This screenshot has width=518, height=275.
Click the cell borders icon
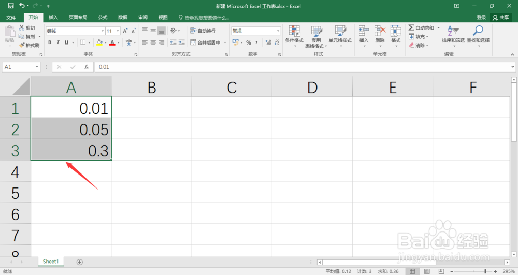click(x=83, y=42)
